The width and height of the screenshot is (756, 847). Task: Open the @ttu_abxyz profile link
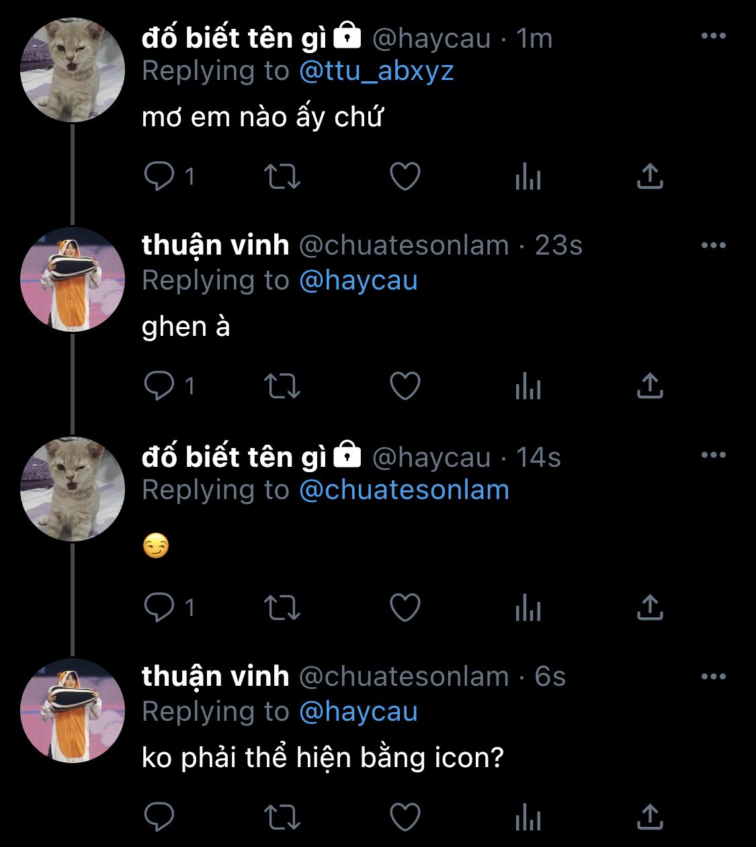376,71
